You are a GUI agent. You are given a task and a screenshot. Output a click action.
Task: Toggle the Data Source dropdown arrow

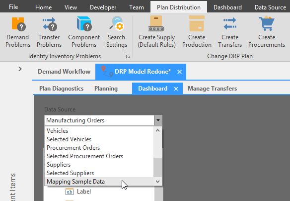tap(158, 120)
